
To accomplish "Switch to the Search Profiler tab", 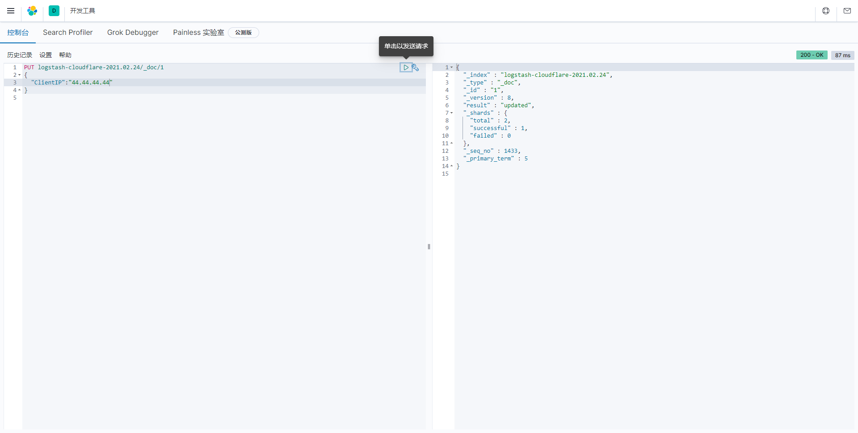I will (68, 33).
